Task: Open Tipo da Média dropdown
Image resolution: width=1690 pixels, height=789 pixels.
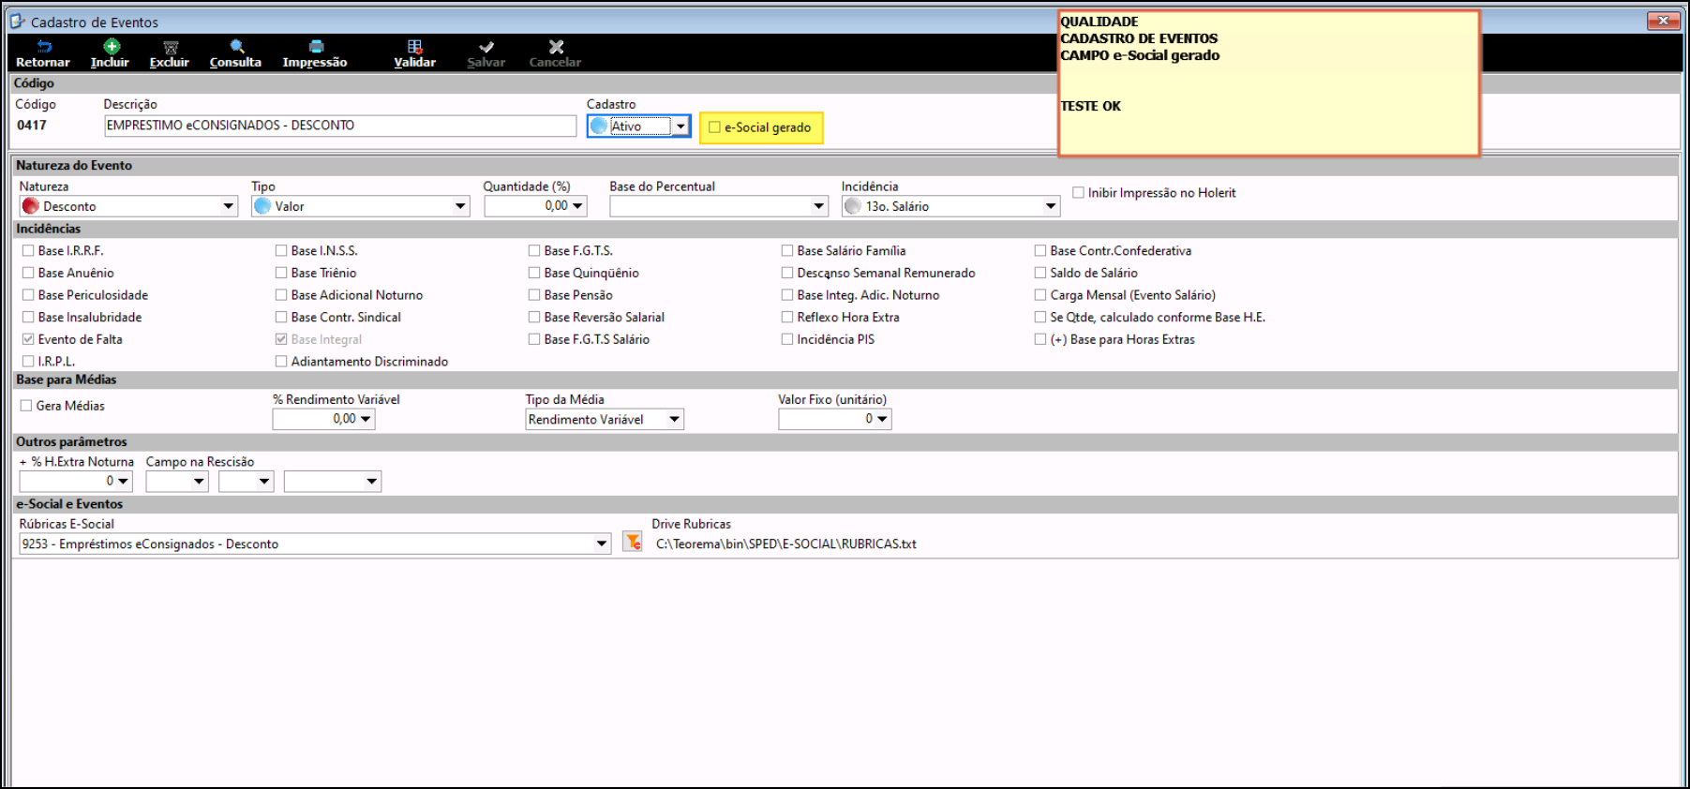Action: pos(674,419)
